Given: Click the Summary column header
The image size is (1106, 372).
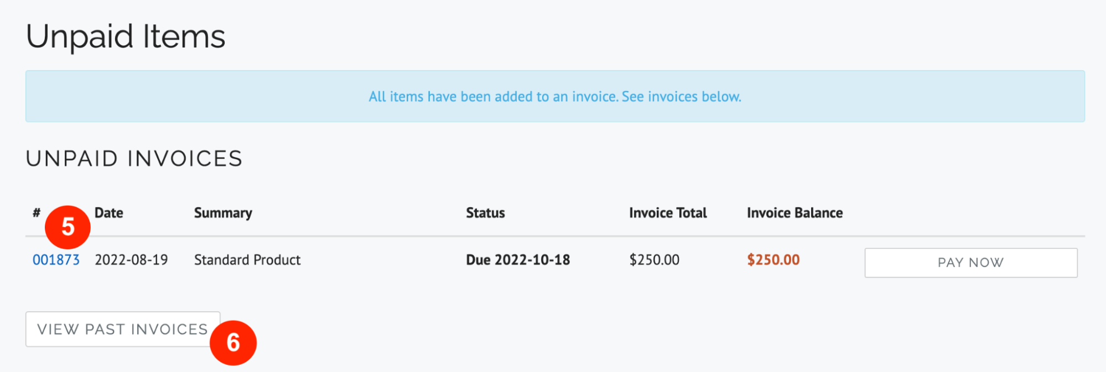Looking at the screenshot, I should tap(223, 212).
